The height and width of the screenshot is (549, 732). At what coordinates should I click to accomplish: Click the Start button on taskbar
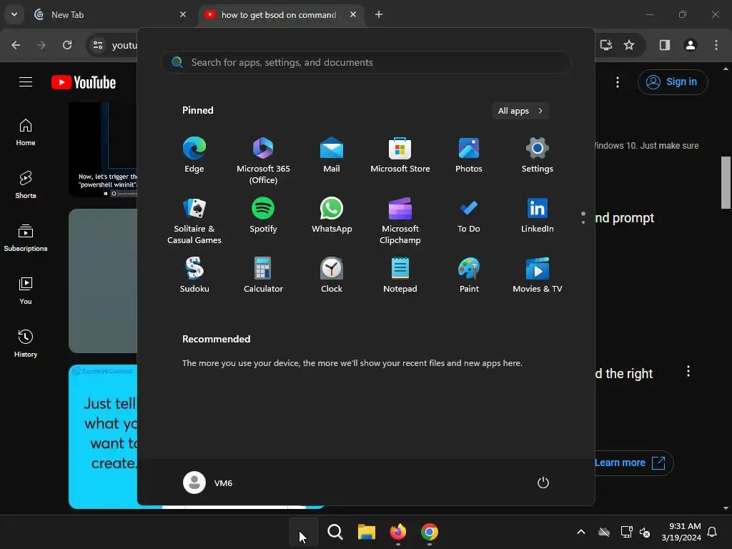303,532
